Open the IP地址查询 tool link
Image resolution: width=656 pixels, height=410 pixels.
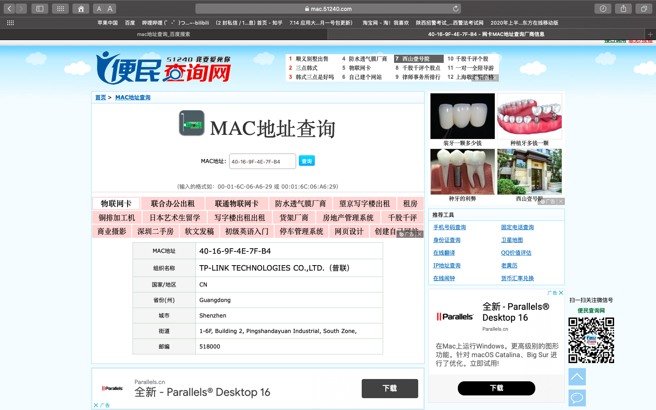click(x=447, y=266)
